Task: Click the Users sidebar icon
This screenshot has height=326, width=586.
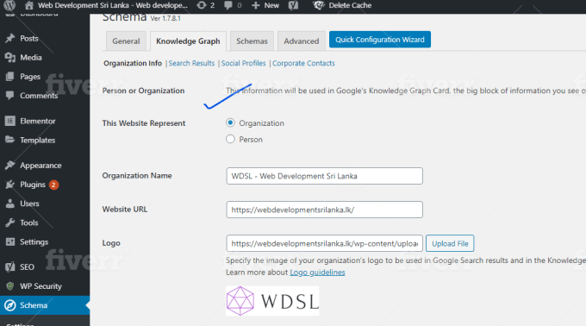Action: click(x=10, y=204)
